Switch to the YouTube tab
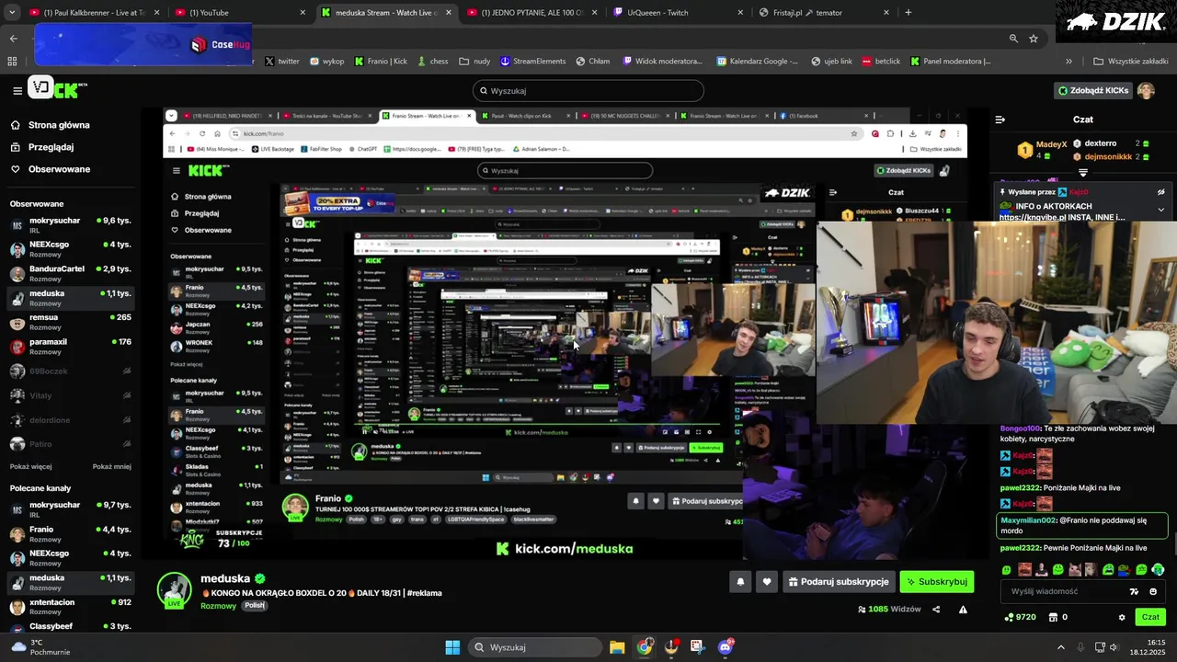1177x662 pixels. coord(240,13)
